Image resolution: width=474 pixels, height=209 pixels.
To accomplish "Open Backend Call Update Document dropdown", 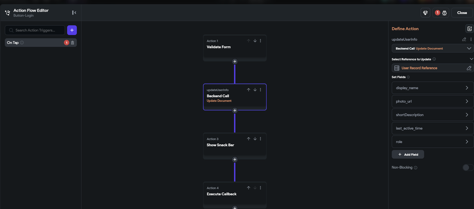I will pos(432,48).
